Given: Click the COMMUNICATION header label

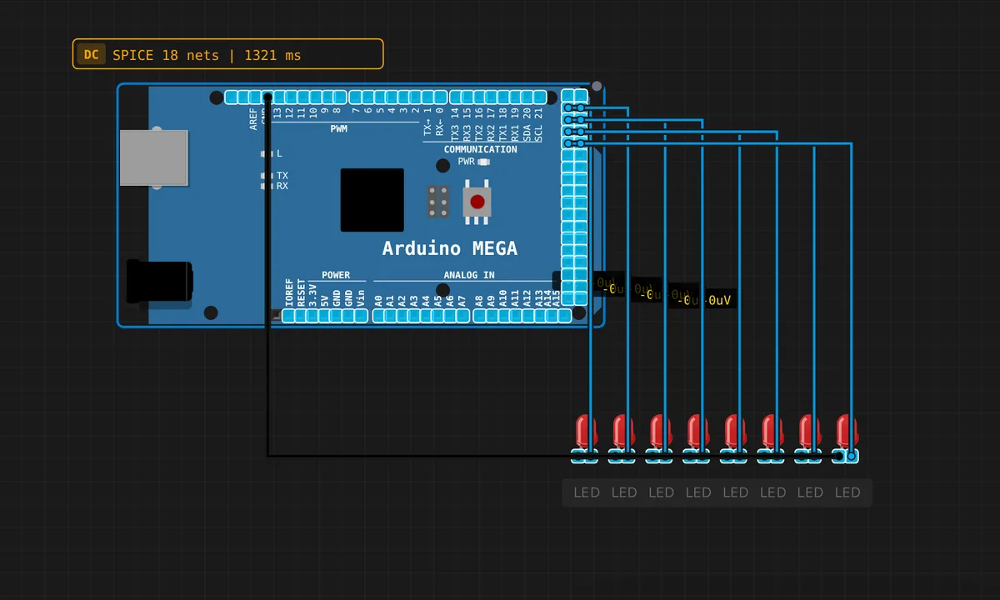Looking at the screenshot, I should point(480,149).
